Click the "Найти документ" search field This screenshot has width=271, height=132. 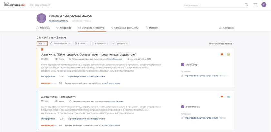point(213,5)
